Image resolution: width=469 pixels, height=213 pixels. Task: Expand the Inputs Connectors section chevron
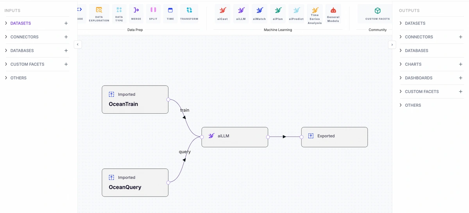6,37
